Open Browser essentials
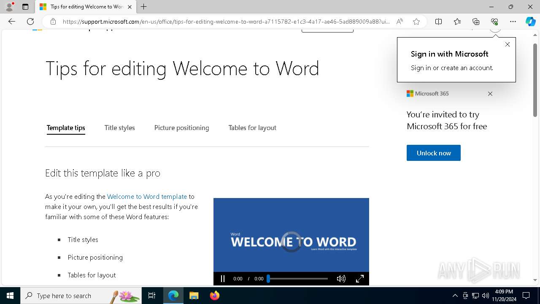This screenshot has height=304, width=540. [x=494, y=22]
